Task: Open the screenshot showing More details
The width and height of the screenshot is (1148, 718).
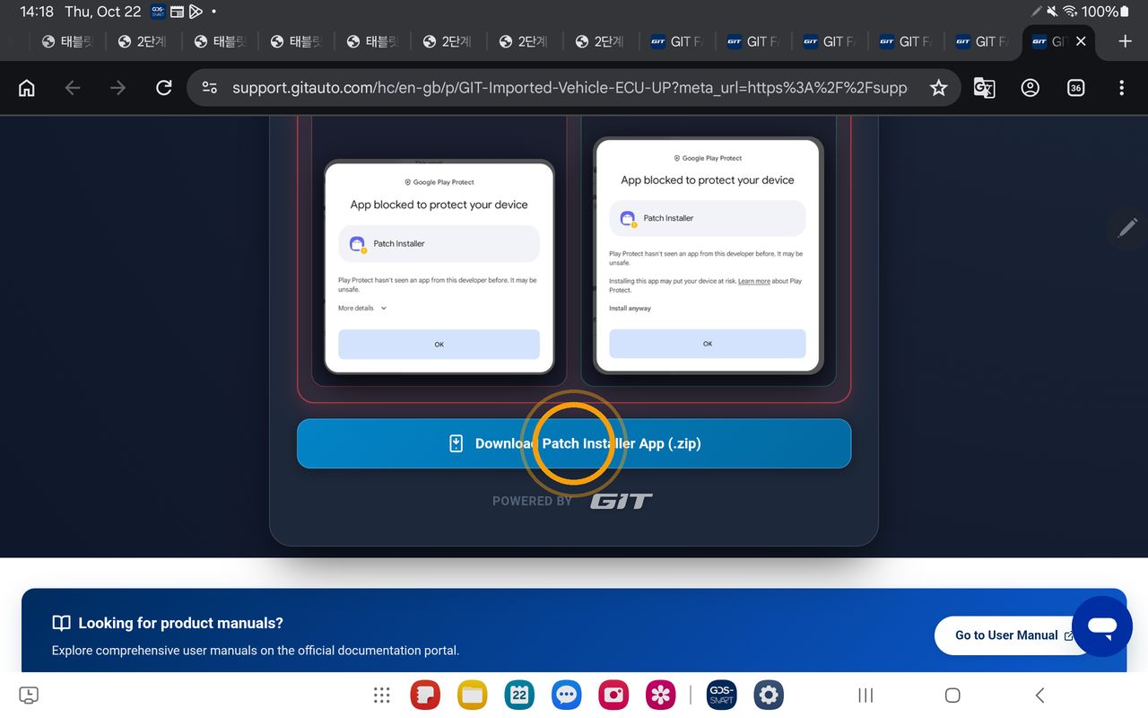Action: [x=439, y=267]
